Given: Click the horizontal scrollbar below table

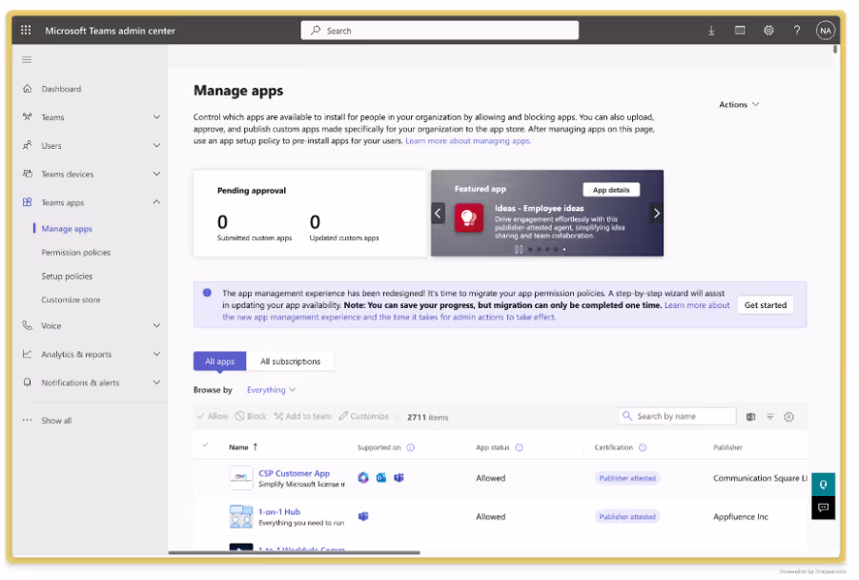Looking at the screenshot, I should [x=295, y=552].
